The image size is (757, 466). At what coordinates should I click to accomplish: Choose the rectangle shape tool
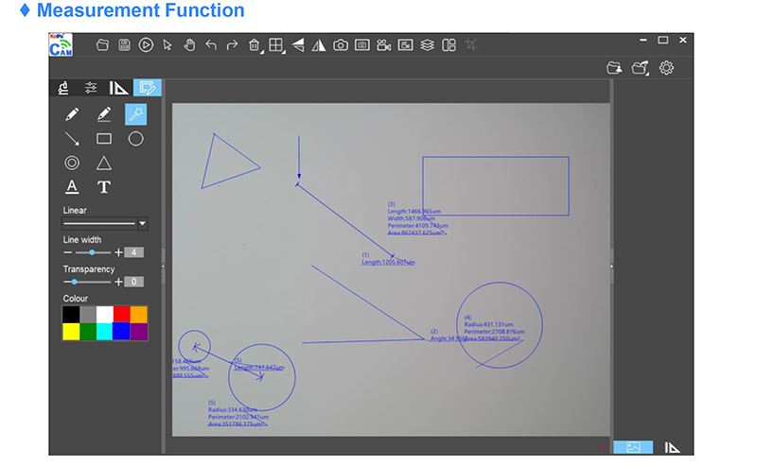[x=104, y=139]
